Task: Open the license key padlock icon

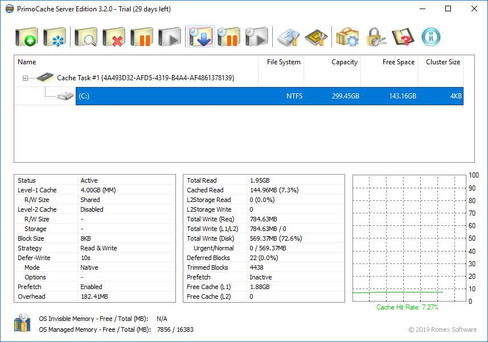Action: point(376,38)
